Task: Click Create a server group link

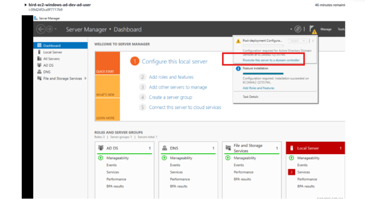Action: tap(170, 97)
